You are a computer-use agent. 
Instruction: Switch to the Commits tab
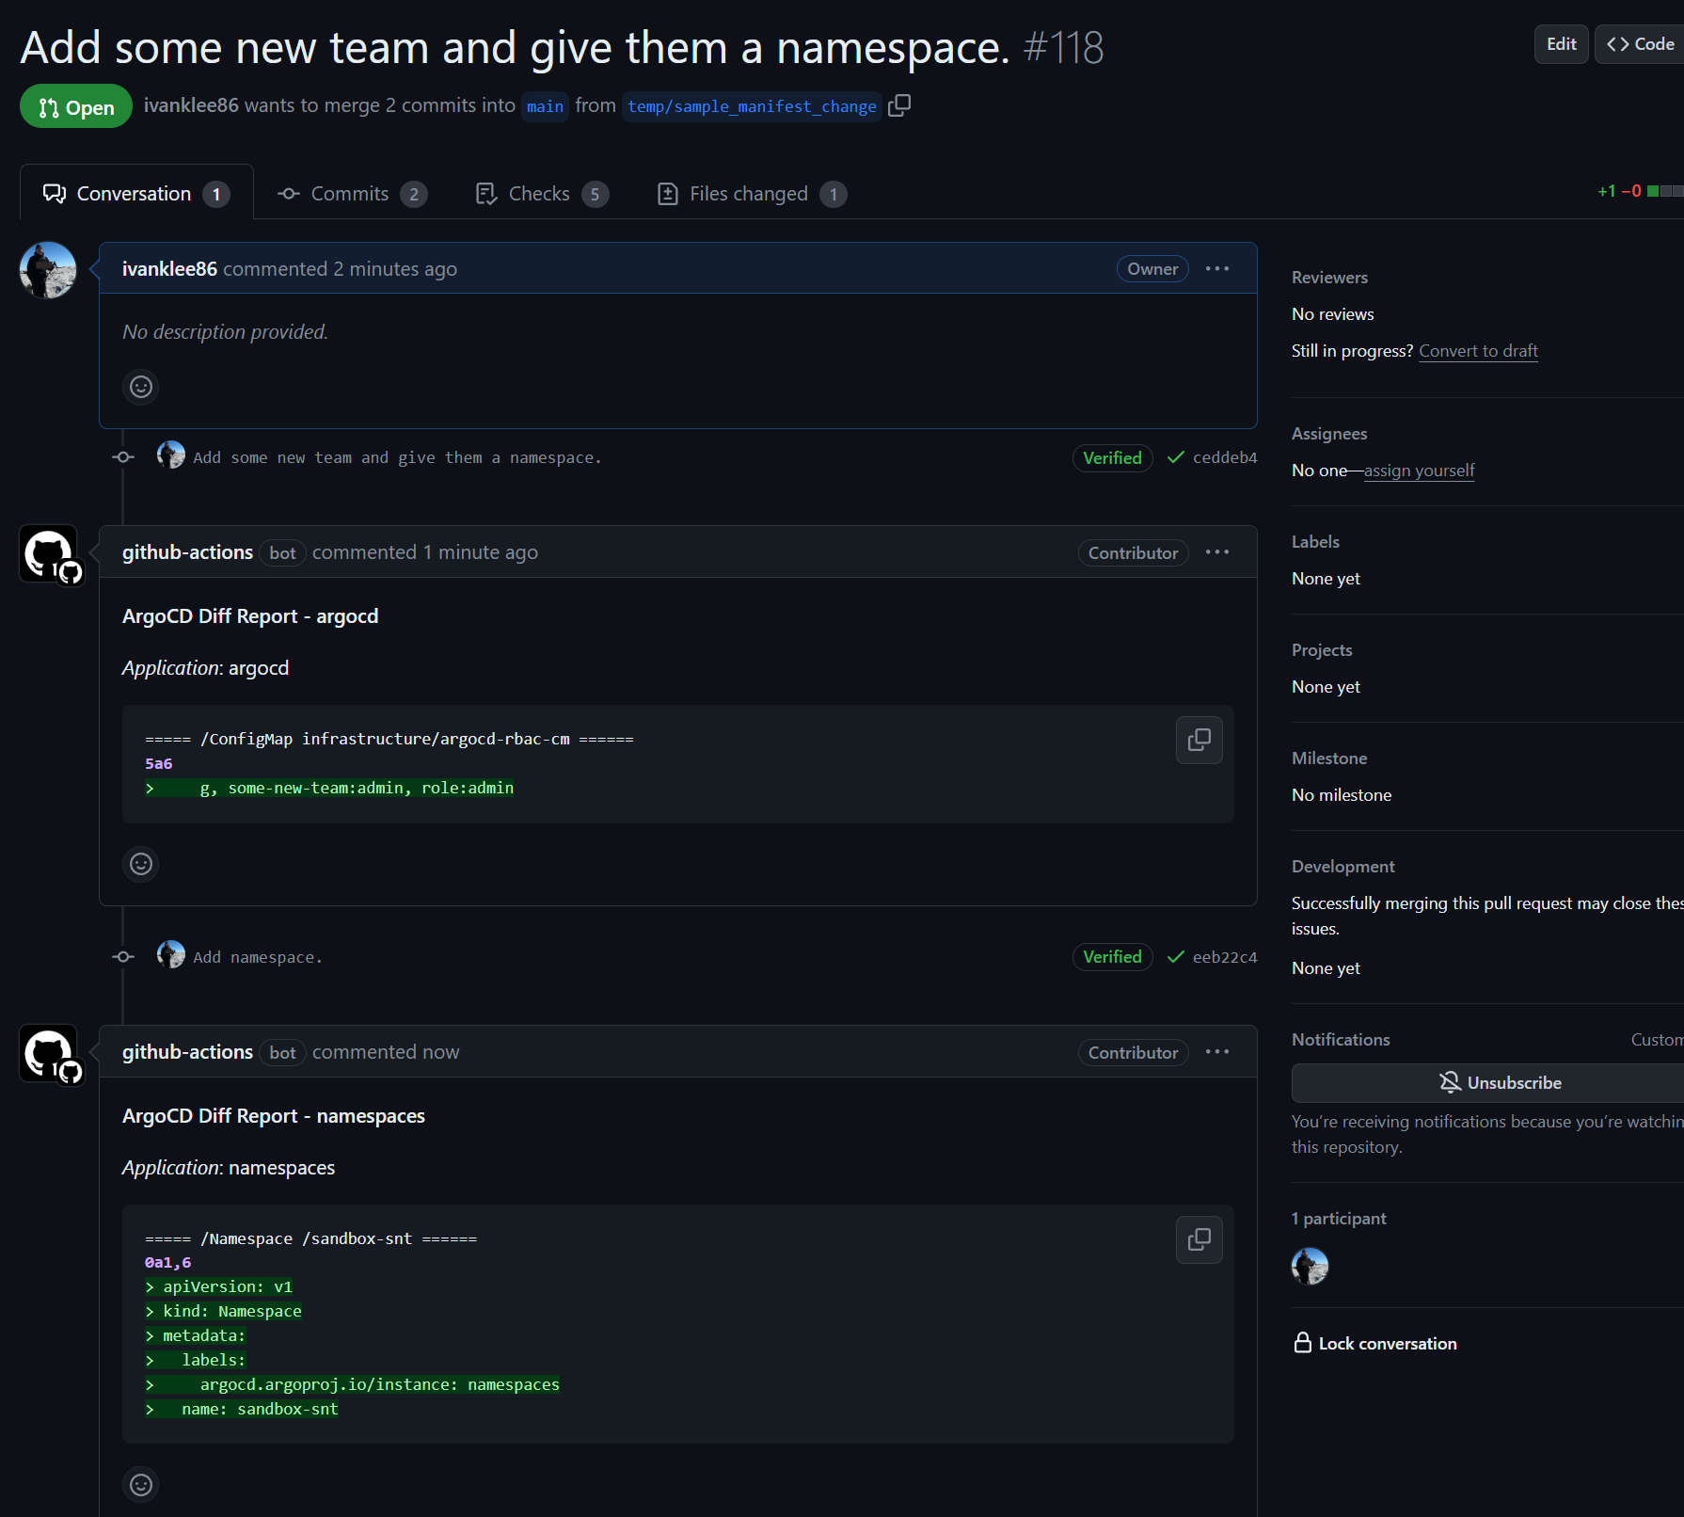pos(352,194)
